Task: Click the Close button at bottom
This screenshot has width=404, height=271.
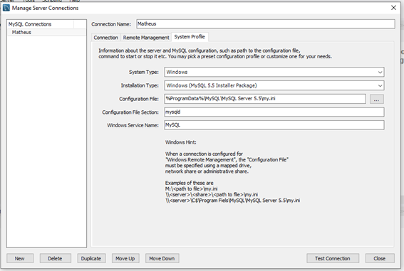Action: [x=380, y=258]
